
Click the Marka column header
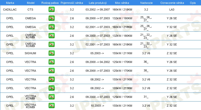tap(10, 3)
